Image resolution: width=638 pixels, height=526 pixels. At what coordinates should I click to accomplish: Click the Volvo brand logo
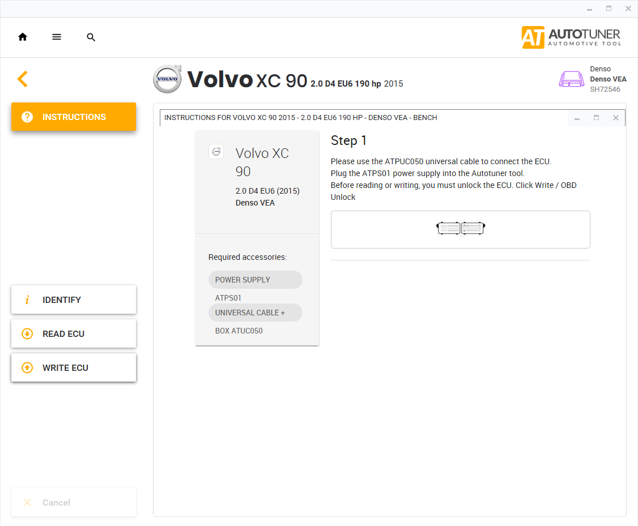[167, 79]
